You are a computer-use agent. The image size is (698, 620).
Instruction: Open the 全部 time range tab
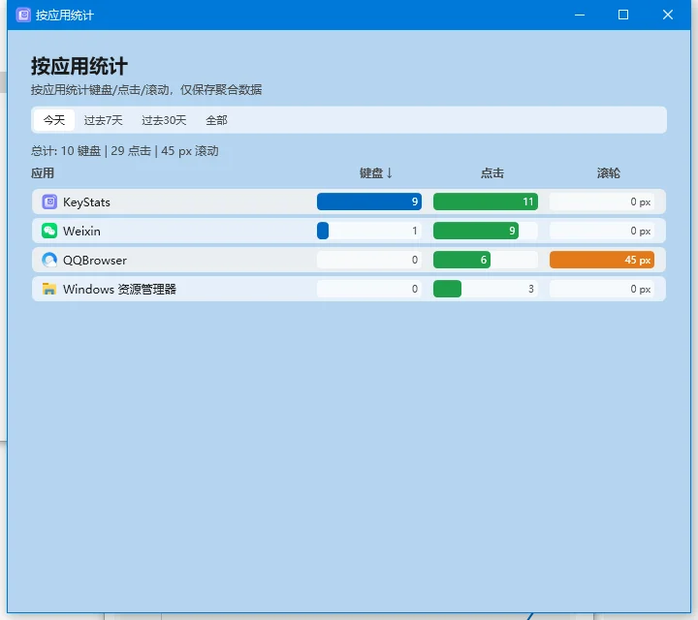click(x=216, y=120)
